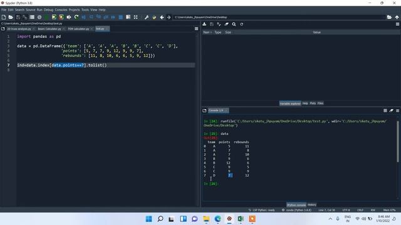
Task: Open the File menu
Action: (x=4, y=10)
